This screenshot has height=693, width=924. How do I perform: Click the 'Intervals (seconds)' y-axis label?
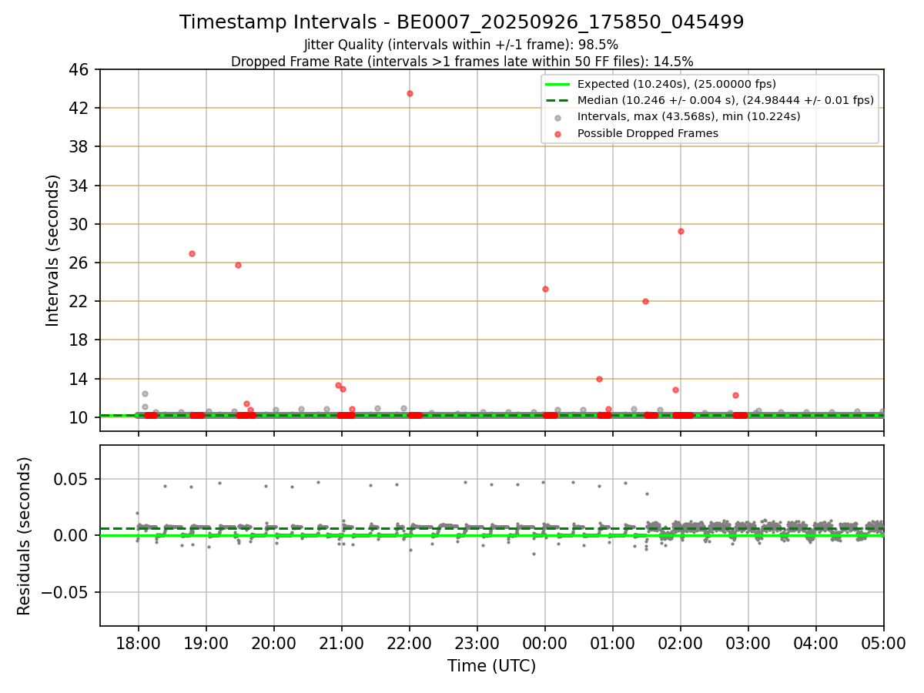click(x=52, y=249)
